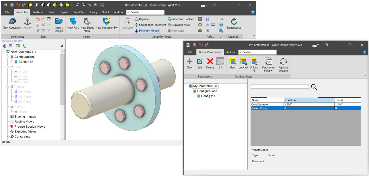
Task: Open Component Placement tool
Action: point(150,25)
